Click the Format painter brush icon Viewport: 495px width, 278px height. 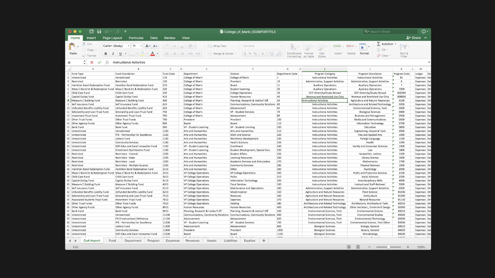84,56
